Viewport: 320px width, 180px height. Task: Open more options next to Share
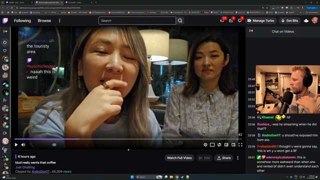click(238, 158)
